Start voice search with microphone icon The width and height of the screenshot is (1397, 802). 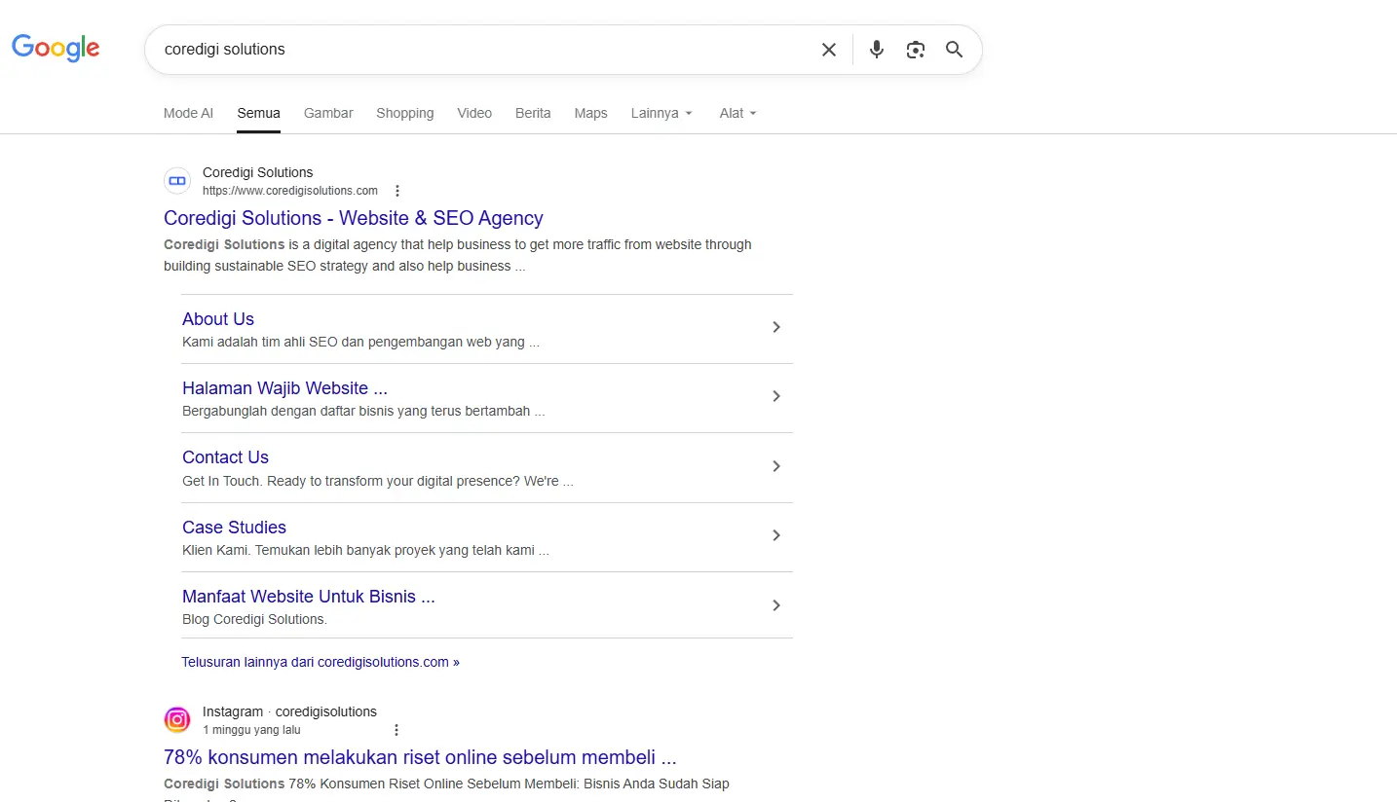tap(877, 50)
